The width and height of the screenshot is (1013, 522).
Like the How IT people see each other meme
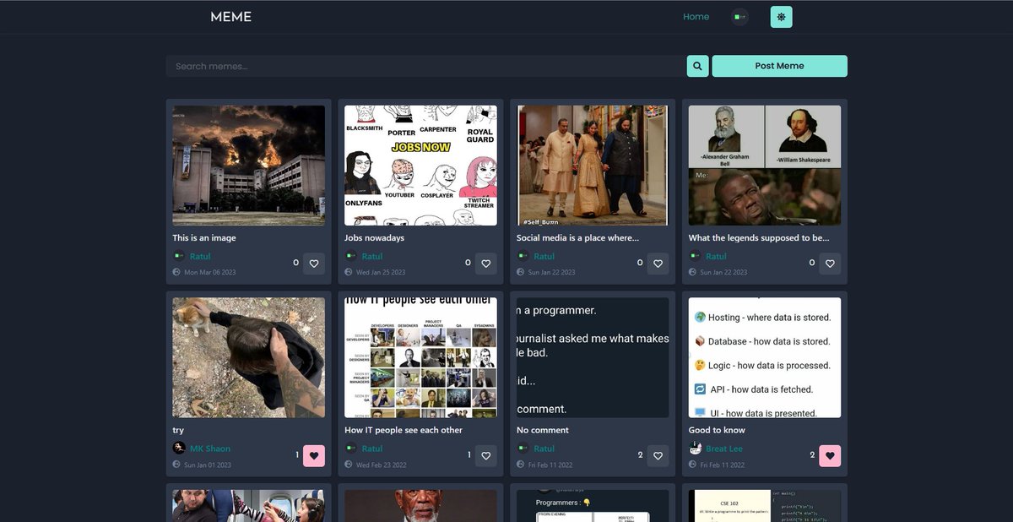pos(486,455)
